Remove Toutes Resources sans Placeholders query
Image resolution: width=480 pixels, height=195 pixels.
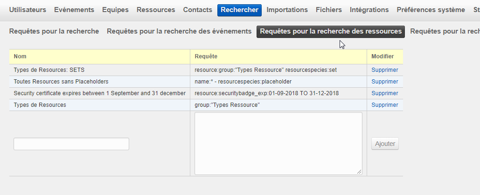point(384,82)
